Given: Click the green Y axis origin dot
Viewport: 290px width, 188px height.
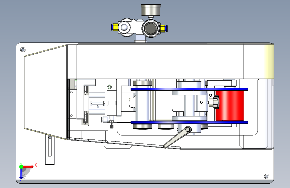Looking at the screenshot, I should (21, 167).
